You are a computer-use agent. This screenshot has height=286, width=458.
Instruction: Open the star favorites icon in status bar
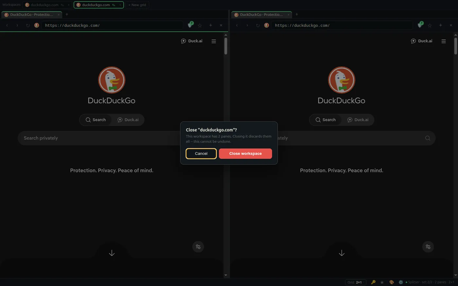[382, 282]
